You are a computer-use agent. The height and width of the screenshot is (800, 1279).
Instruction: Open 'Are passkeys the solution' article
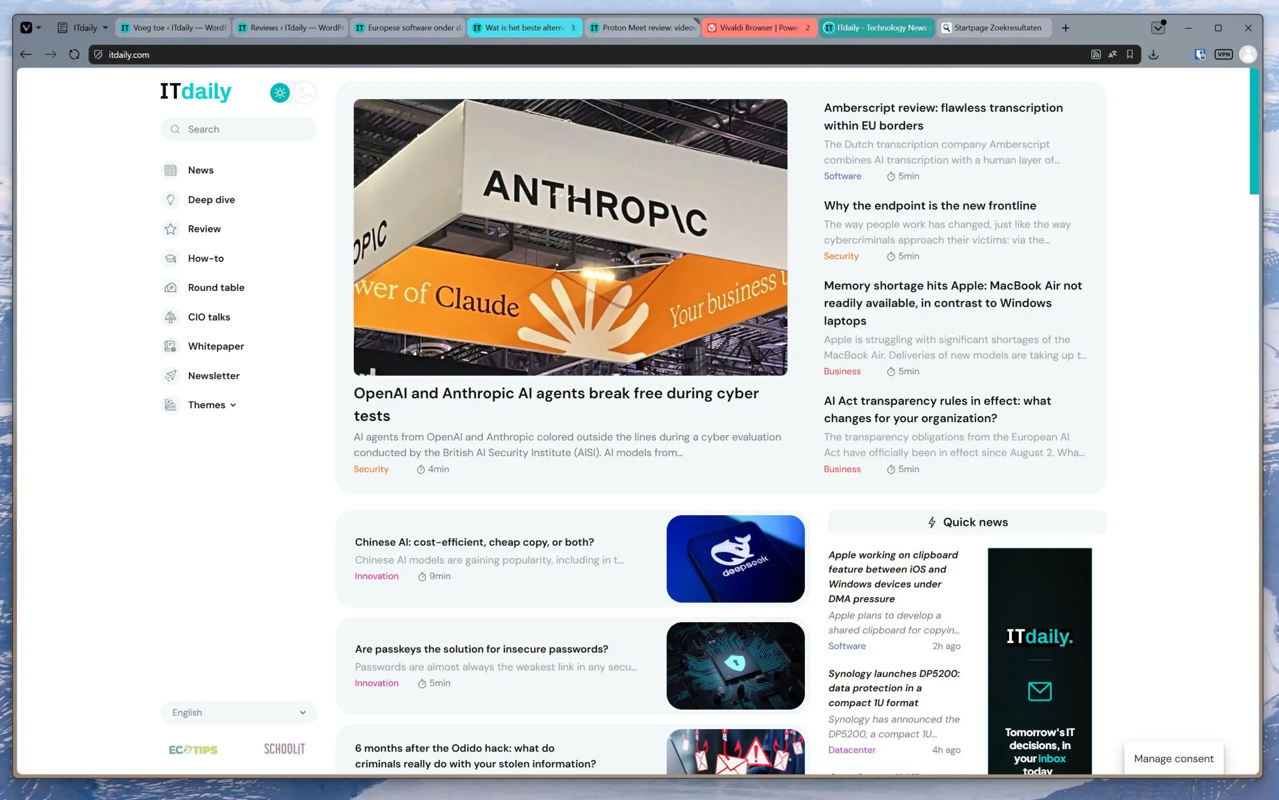481,649
